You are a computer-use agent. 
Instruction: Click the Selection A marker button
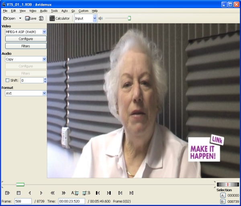click(223, 196)
